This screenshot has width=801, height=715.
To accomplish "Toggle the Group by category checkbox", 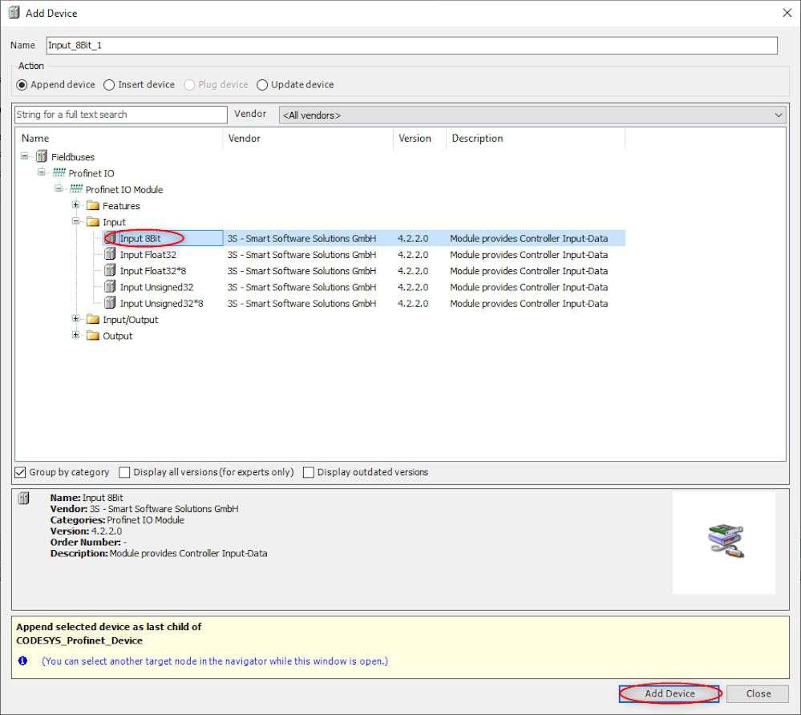I will [20, 472].
